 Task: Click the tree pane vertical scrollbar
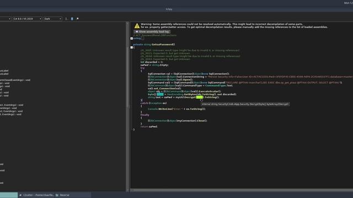[x=127, y=107]
